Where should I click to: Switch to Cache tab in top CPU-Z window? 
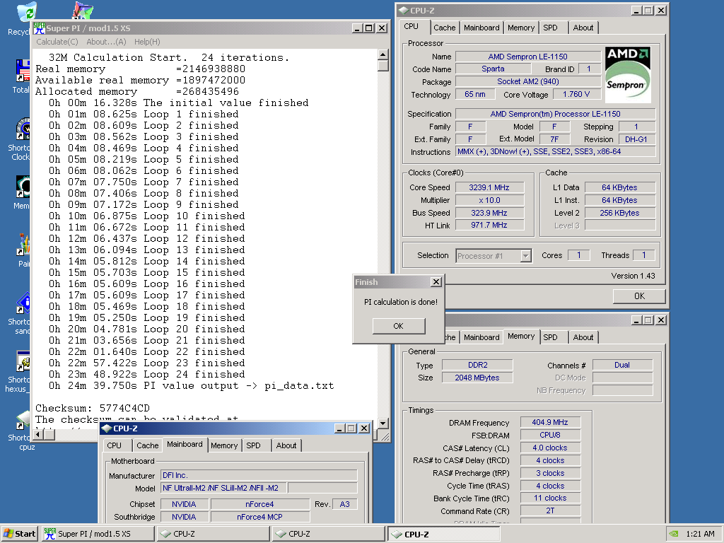pos(444,28)
